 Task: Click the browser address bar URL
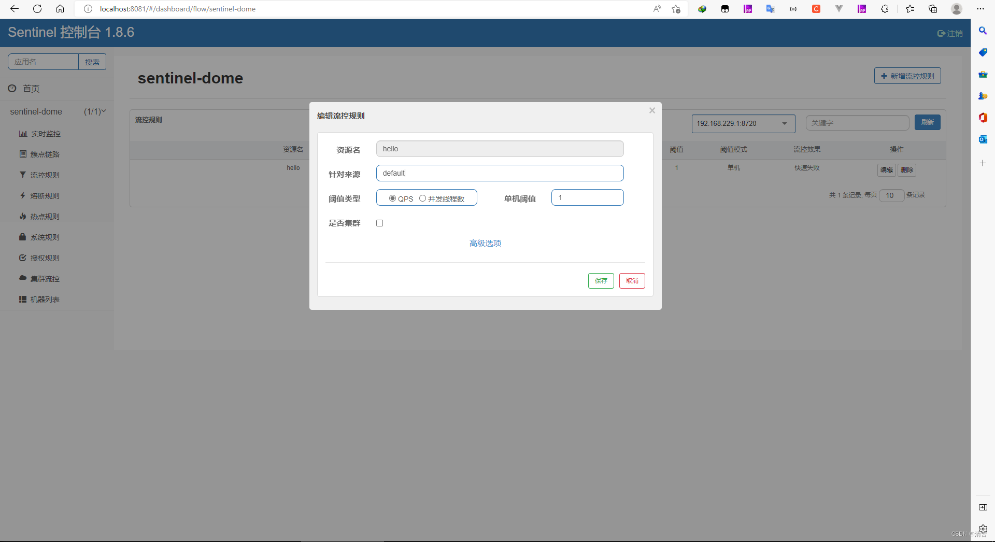178,9
